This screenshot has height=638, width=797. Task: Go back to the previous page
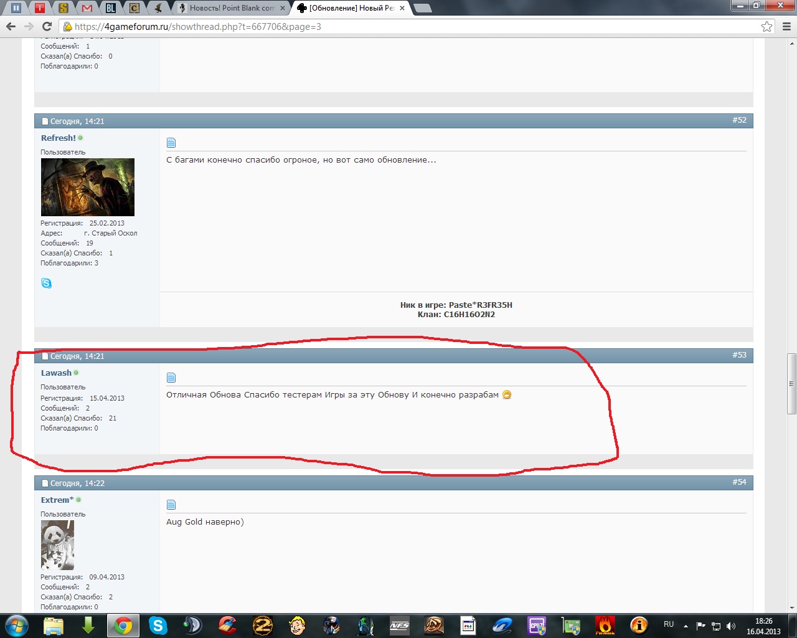click(11, 26)
